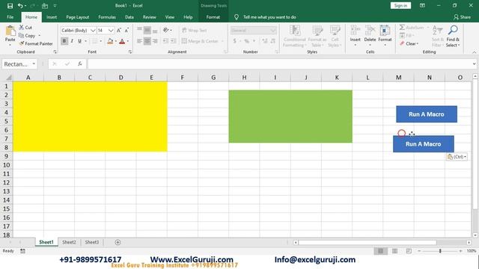Open the Ribbon Display Options icon
Screen dimensions: 479x269
coord(422,5)
